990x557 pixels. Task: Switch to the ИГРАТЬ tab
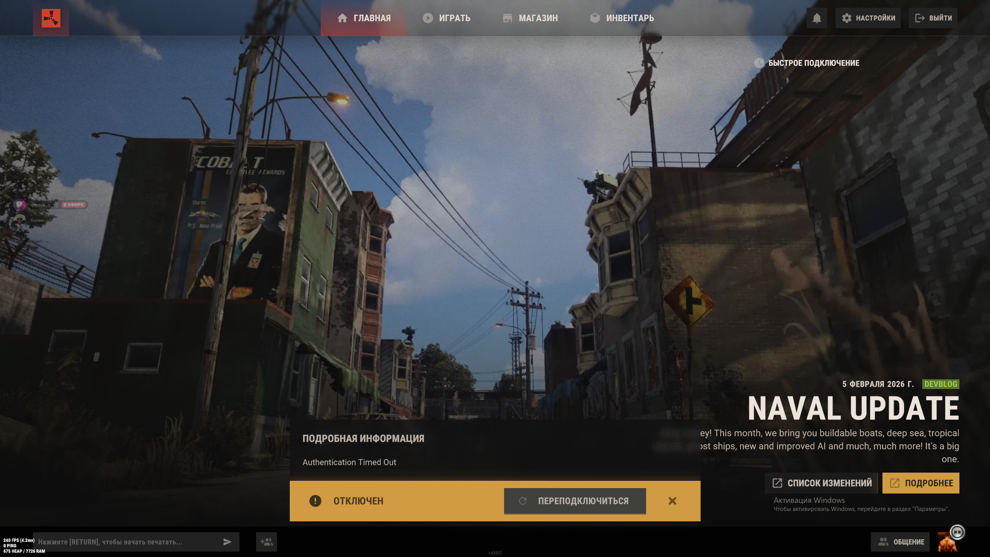446,18
